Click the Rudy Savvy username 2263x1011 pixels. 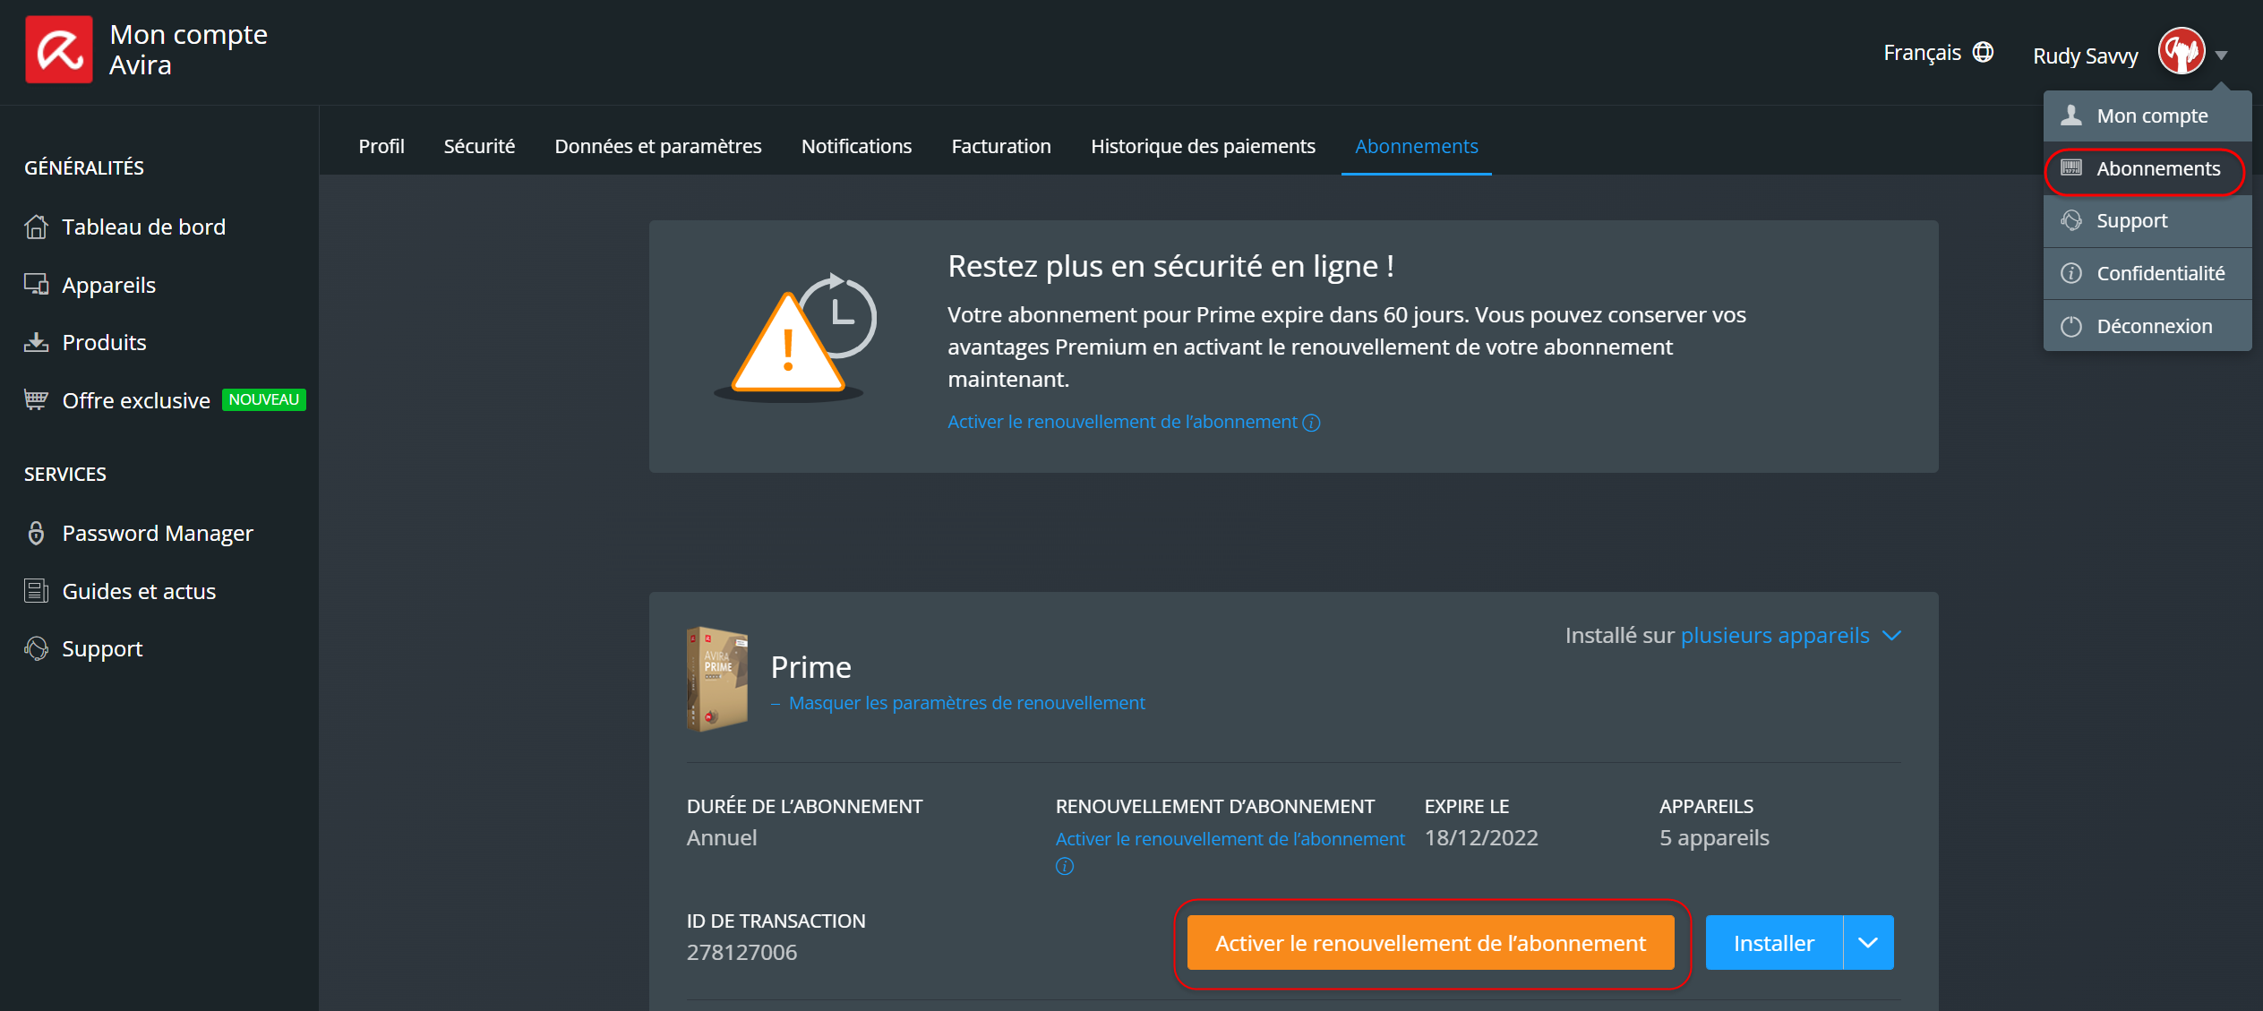[x=2085, y=56]
